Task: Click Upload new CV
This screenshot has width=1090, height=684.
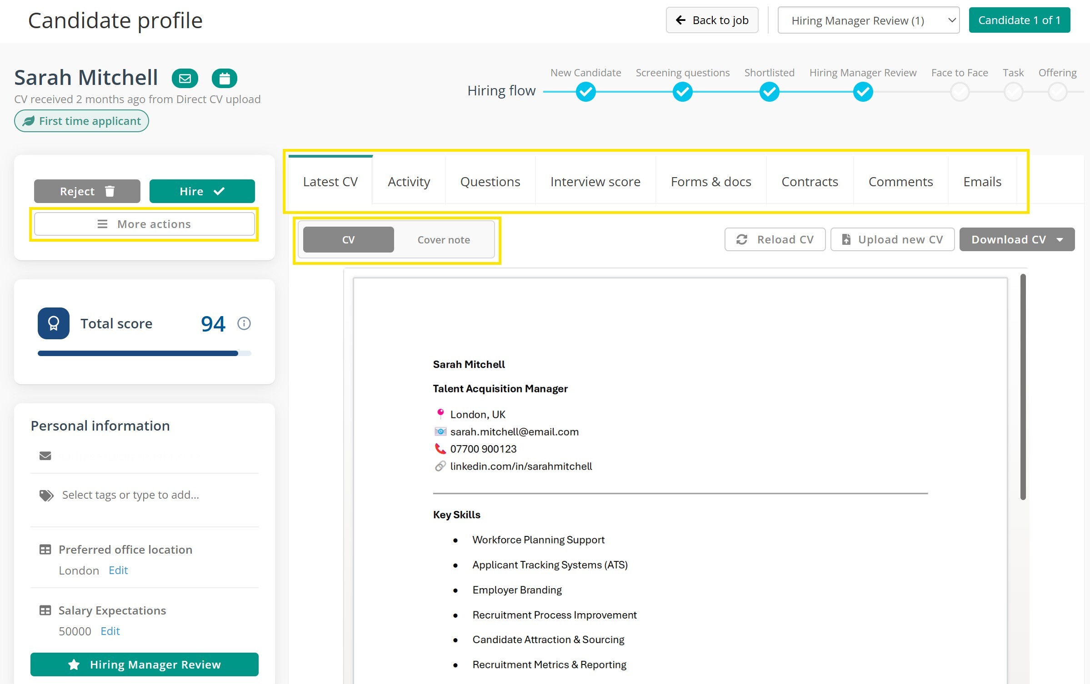Action: click(893, 239)
